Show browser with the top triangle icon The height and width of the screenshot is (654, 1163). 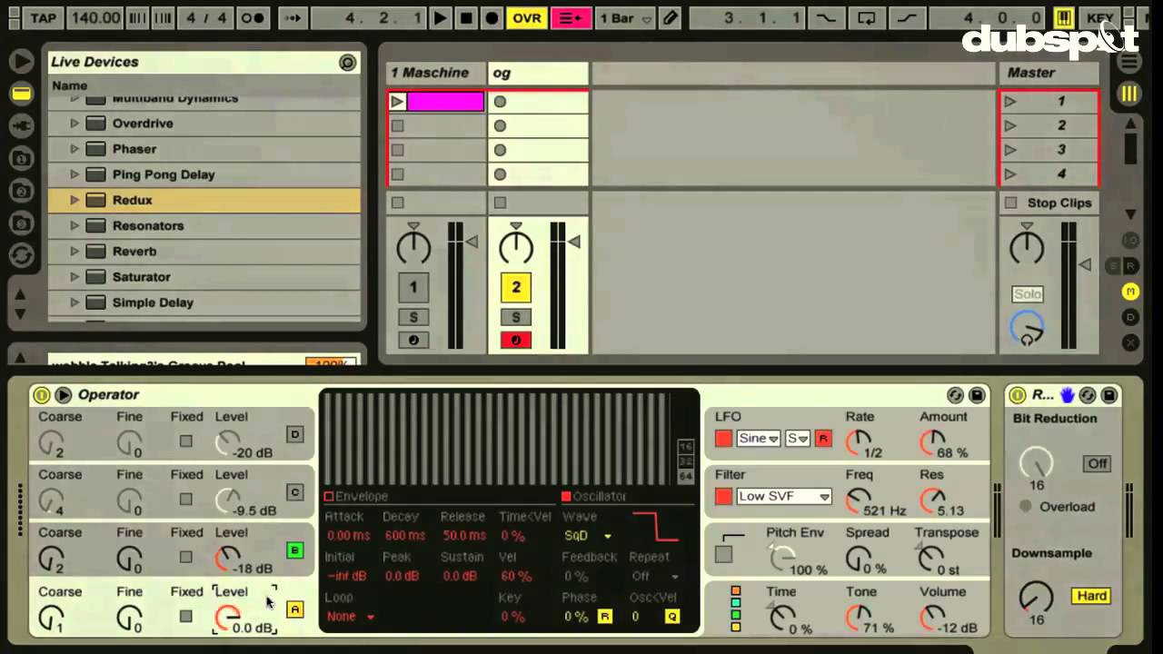21,61
